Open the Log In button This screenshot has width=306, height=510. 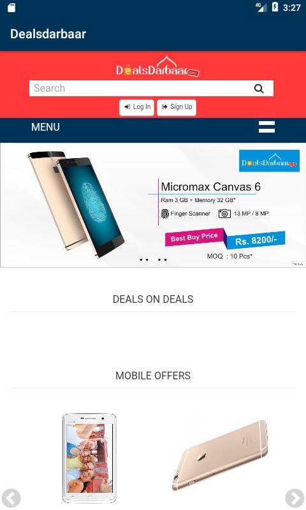click(136, 107)
